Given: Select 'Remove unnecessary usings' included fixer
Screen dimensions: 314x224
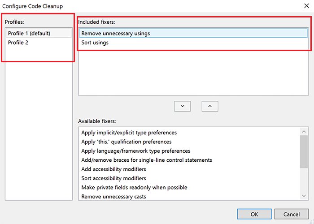Looking at the screenshot, I should click(193, 33).
